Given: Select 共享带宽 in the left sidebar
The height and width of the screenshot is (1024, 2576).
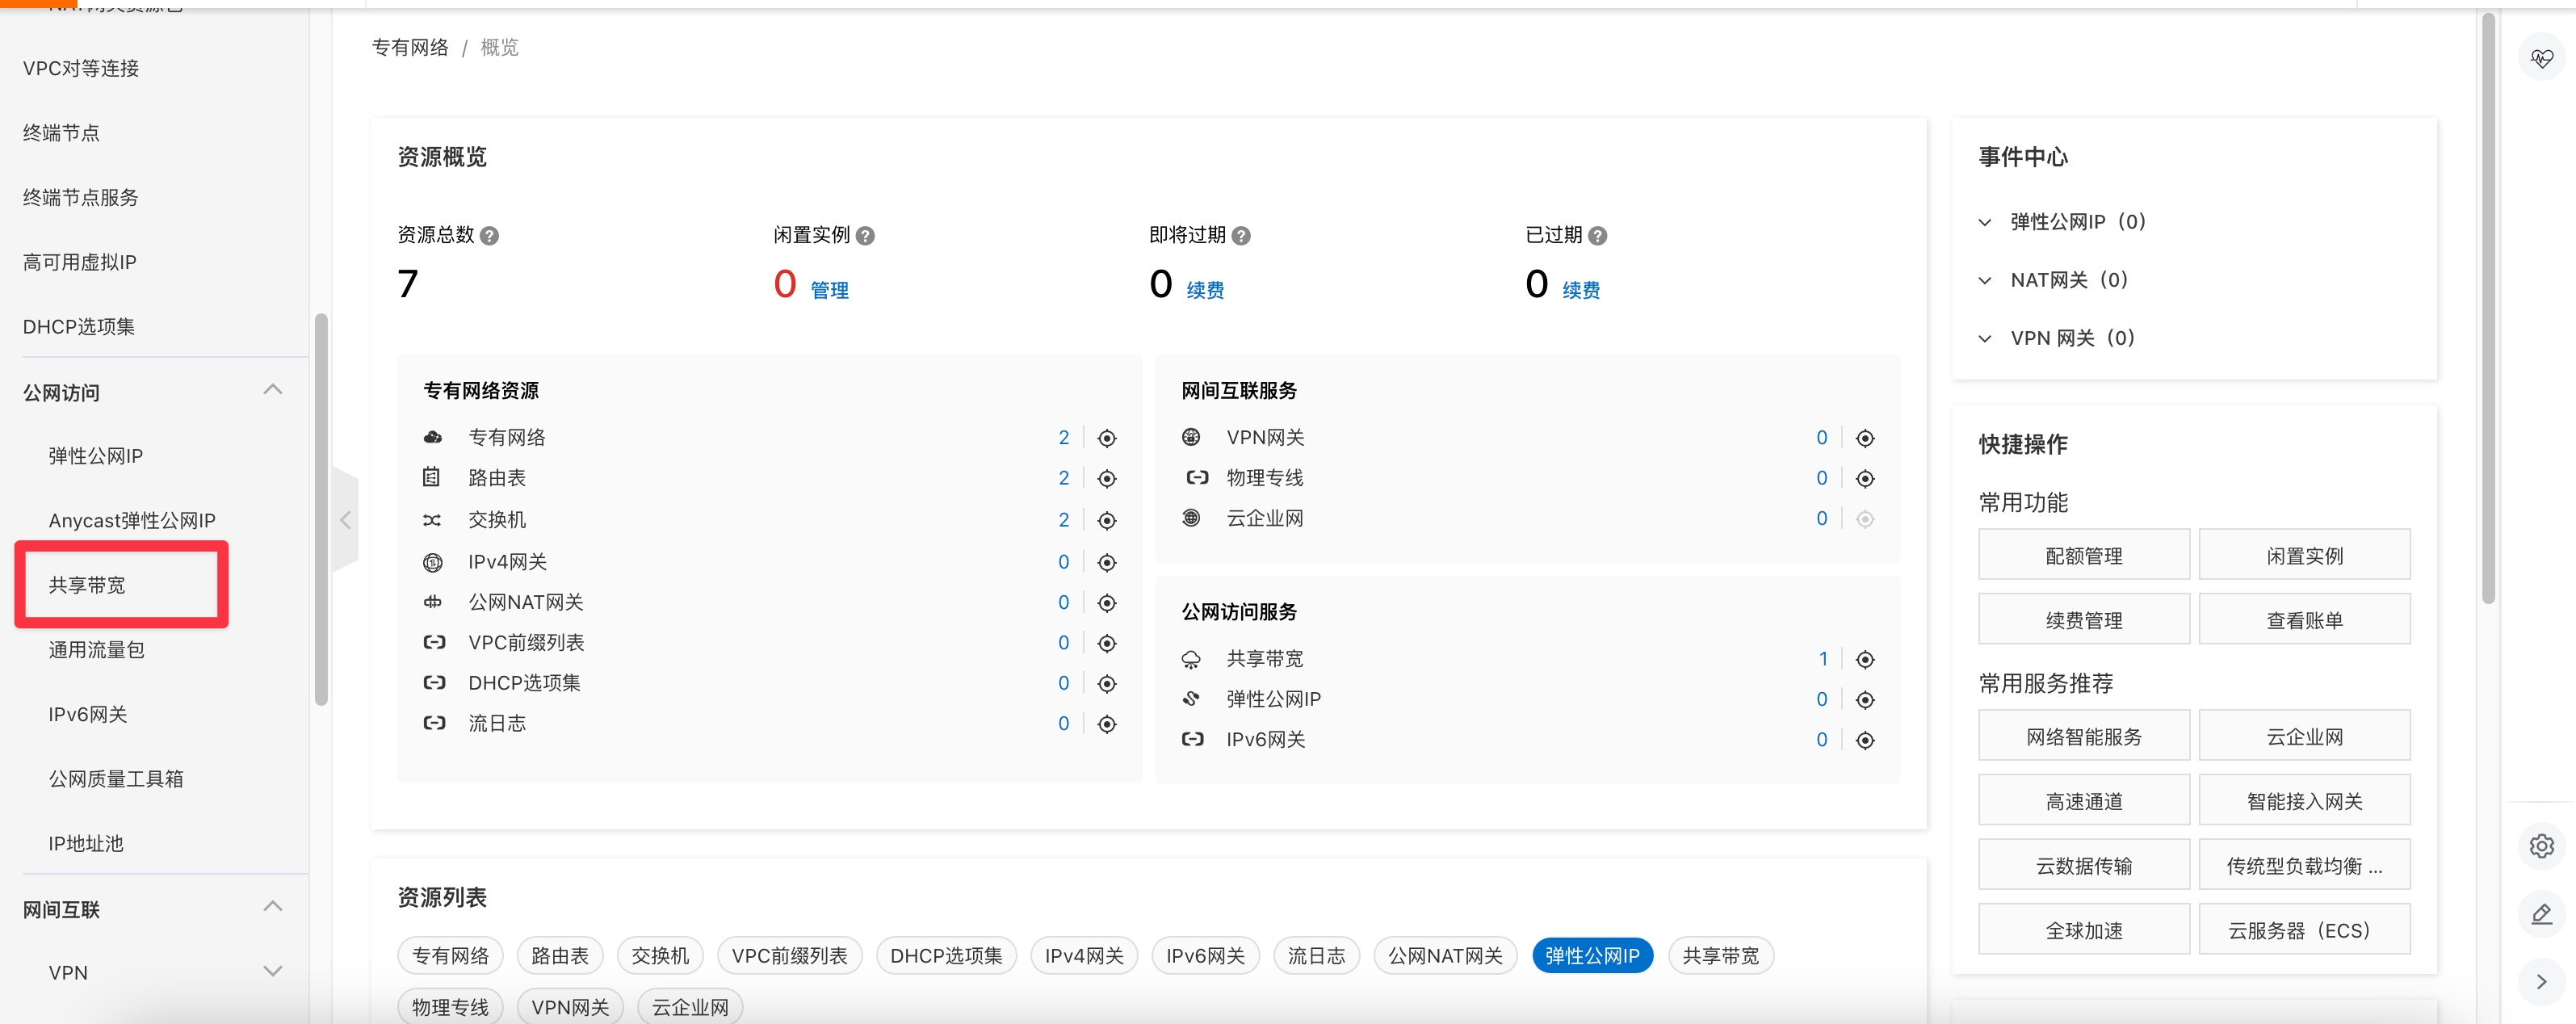Looking at the screenshot, I should pos(88,585).
